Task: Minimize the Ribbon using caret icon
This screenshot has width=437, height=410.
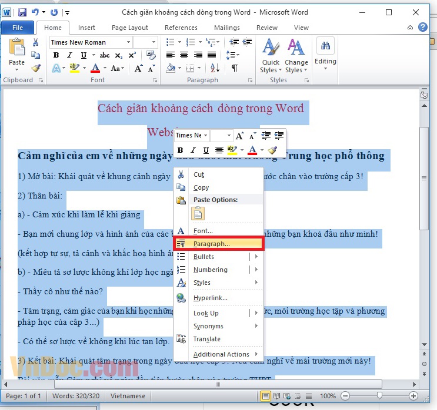Action: [410, 28]
